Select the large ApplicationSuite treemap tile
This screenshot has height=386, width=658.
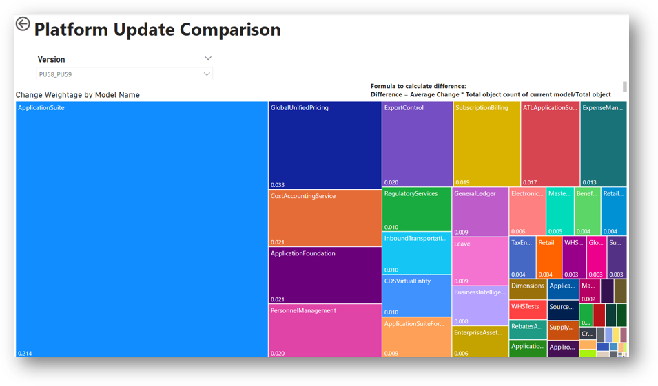pos(141,229)
